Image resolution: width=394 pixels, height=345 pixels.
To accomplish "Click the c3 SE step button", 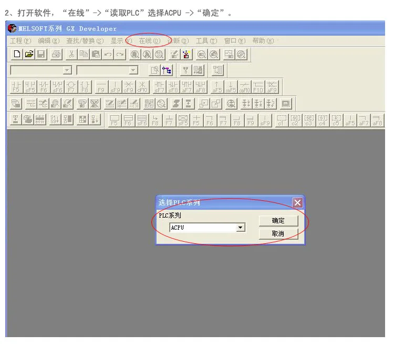I will (309, 121).
